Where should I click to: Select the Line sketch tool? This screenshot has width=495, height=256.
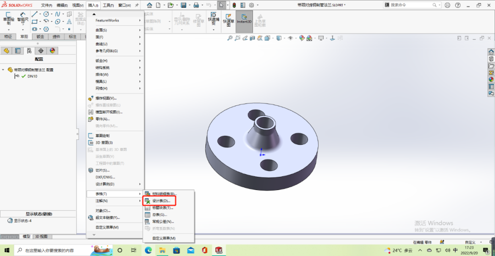pyautogui.click(x=34, y=14)
